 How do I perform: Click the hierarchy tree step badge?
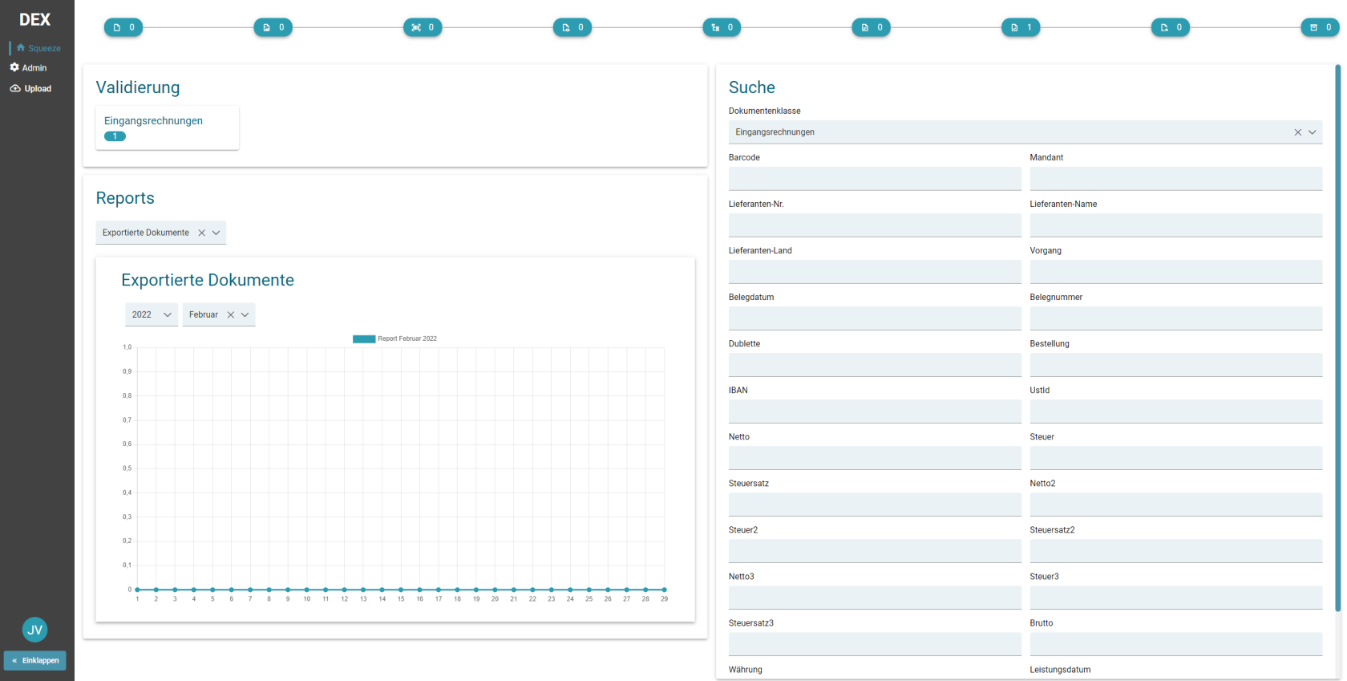click(x=722, y=27)
